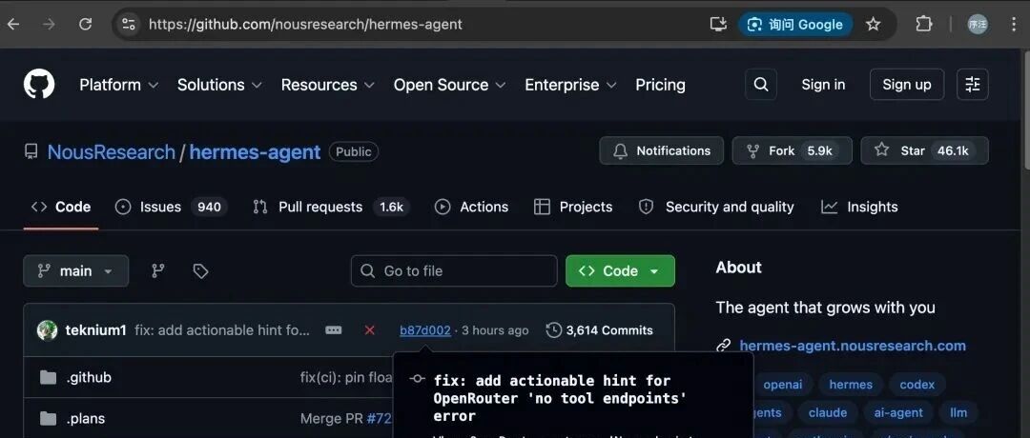
Task: Open hermes-agent.nousresearch.com website link
Action: point(853,347)
